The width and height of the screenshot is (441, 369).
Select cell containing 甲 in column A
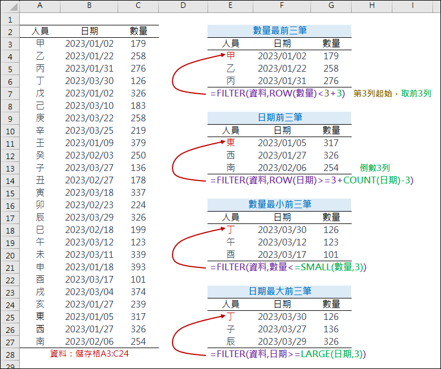pos(40,43)
